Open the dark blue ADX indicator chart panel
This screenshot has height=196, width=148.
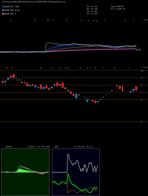pos(76,172)
